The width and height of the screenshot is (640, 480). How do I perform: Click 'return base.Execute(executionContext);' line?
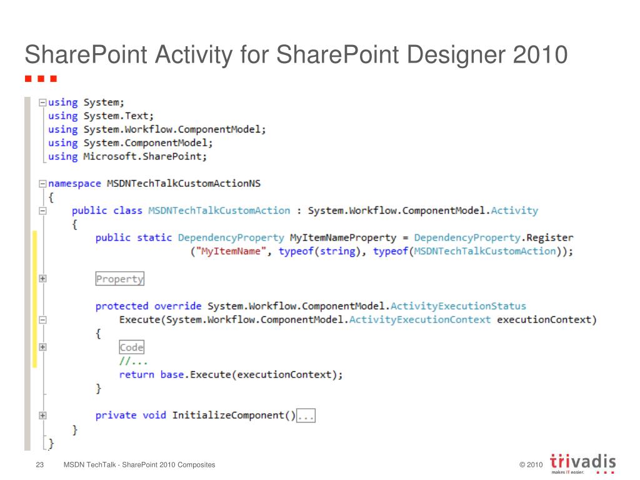231,375
